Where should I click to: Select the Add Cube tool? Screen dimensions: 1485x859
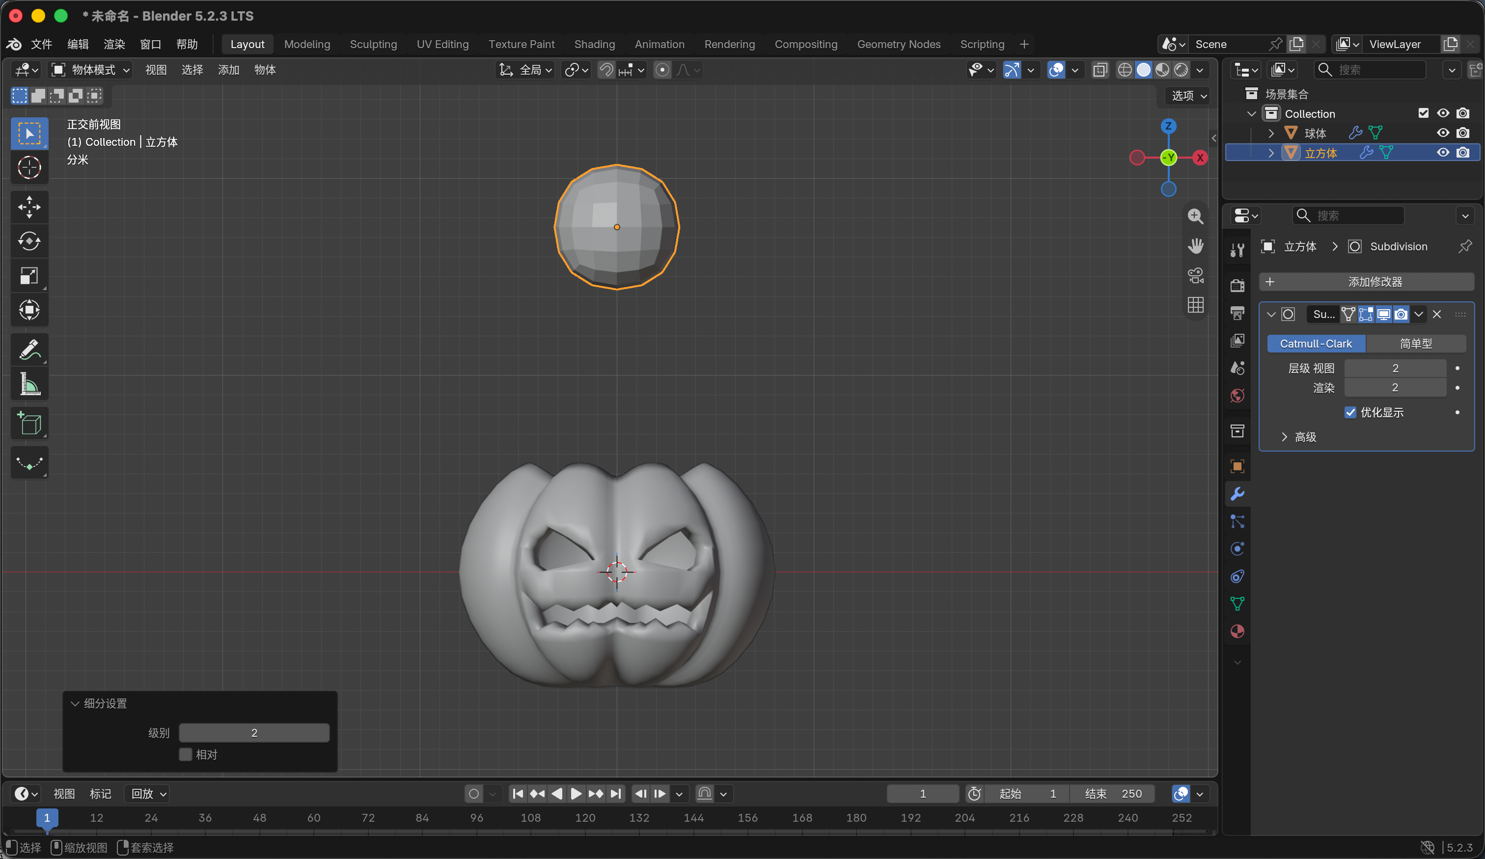(x=29, y=423)
